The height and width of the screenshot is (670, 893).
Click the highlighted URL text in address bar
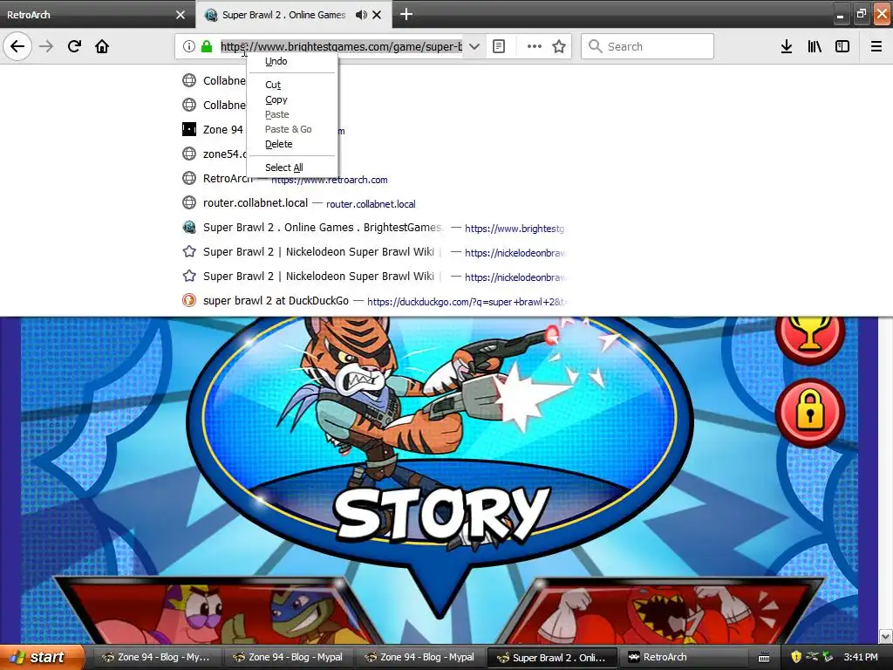(341, 46)
